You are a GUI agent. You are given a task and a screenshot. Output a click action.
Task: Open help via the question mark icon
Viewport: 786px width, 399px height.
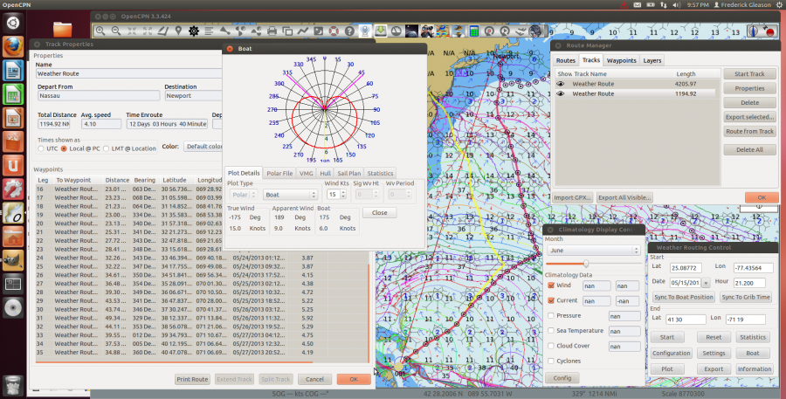[x=349, y=31]
